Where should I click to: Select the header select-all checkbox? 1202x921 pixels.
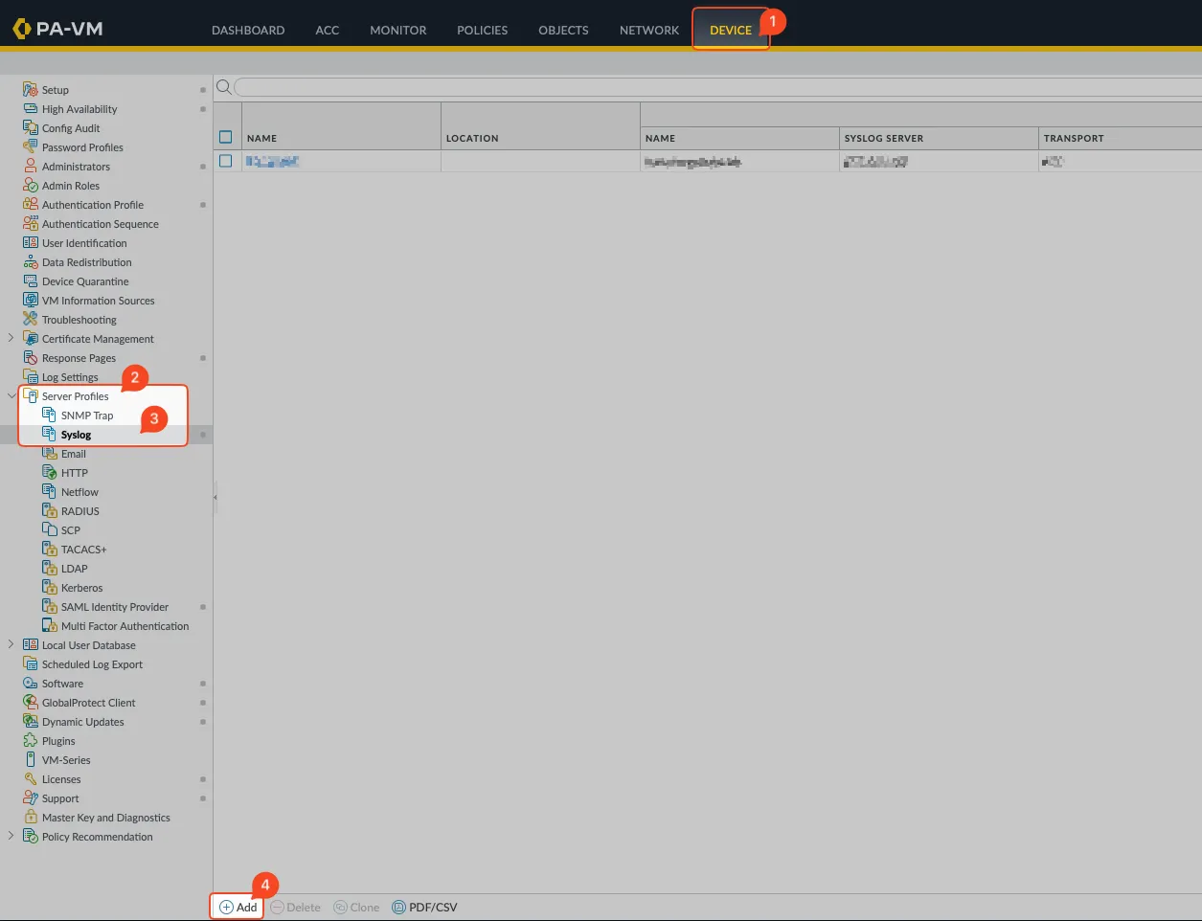[226, 137]
